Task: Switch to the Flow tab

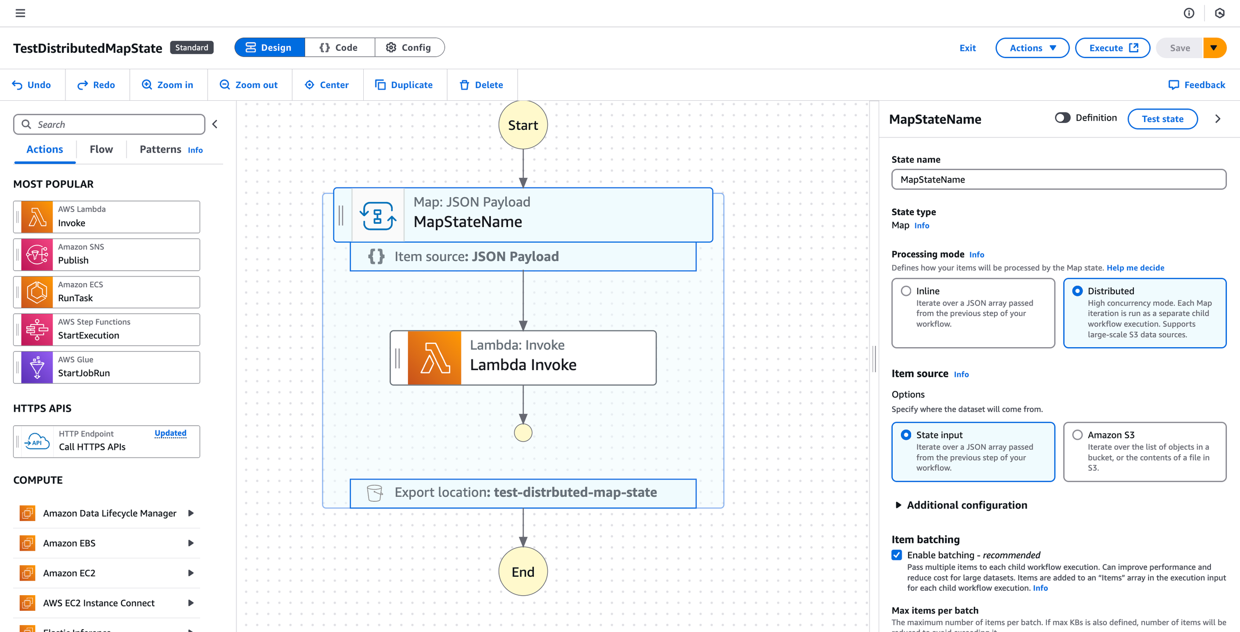Action: pyautogui.click(x=101, y=149)
